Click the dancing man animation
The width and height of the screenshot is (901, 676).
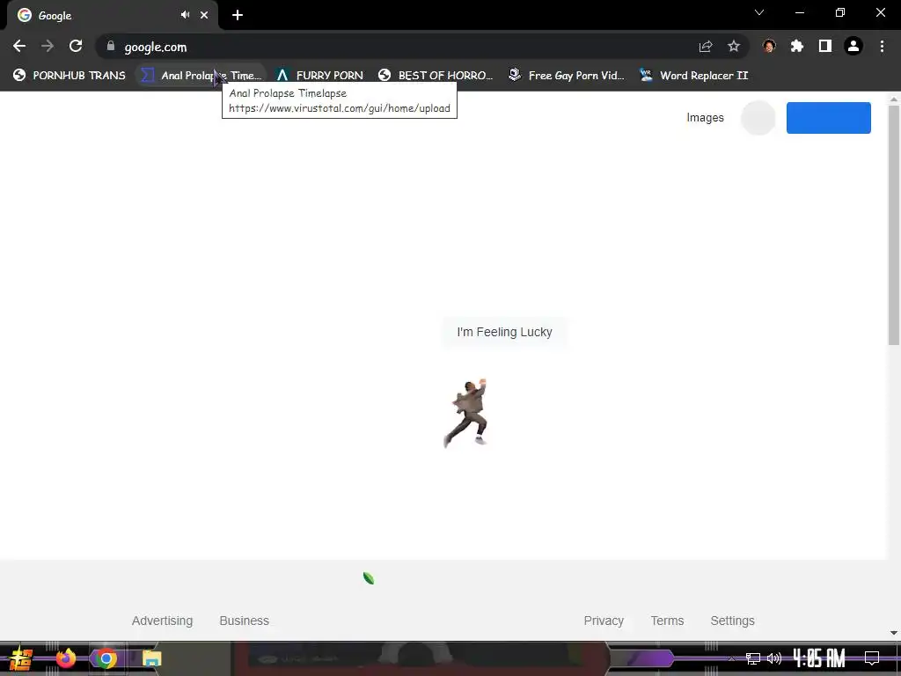(466, 413)
